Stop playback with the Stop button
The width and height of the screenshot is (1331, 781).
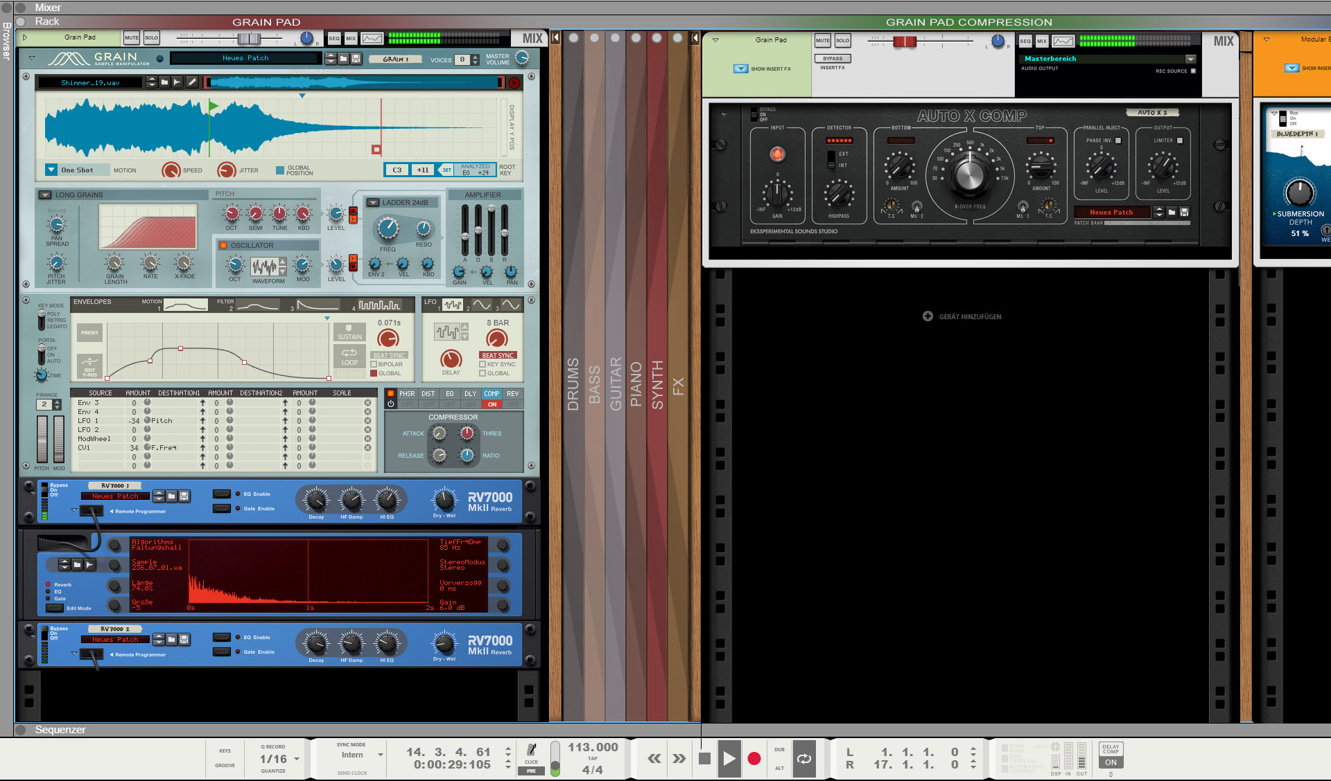pos(704,759)
